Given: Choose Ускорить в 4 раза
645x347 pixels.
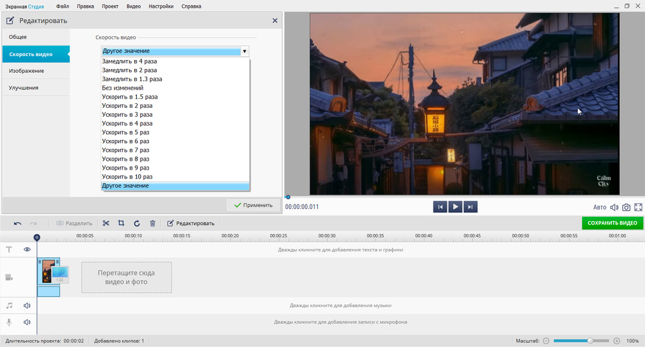Looking at the screenshot, I should coord(175,123).
